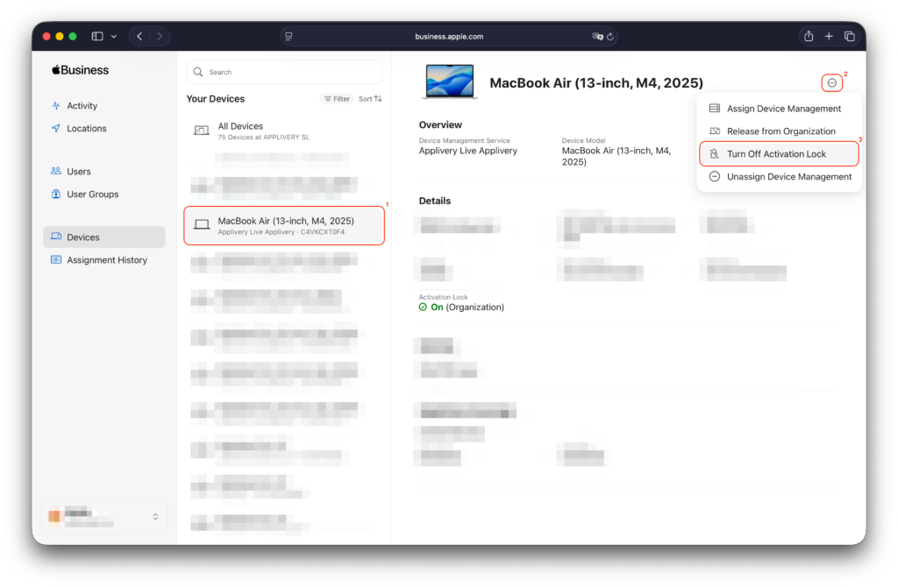Viewport: 898px width, 587px height.
Task: Select Assign Device Management option
Action: point(783,109)
